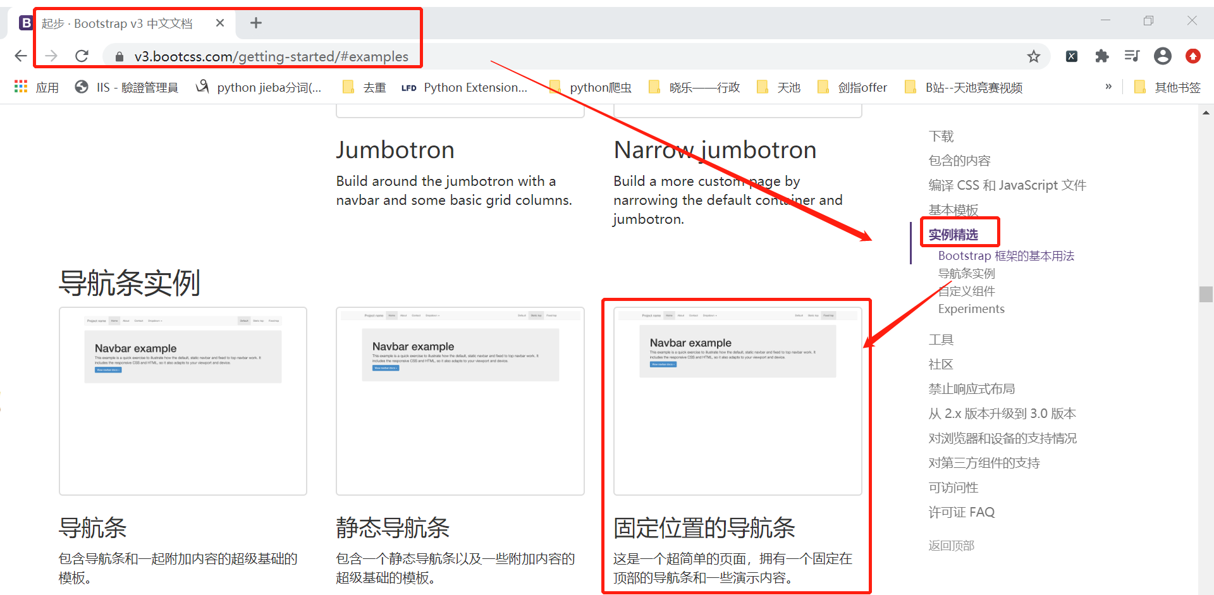Go to 自定义组件 sidebar sub-item
Viewport: 1214px width, 595px height.
coord(966,291)
